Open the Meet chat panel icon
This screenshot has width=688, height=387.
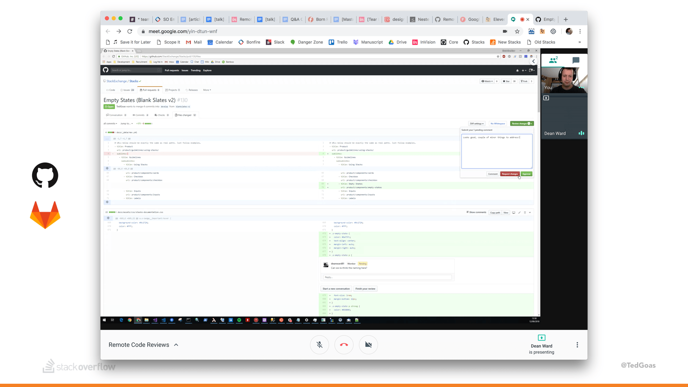pos(576,60)
